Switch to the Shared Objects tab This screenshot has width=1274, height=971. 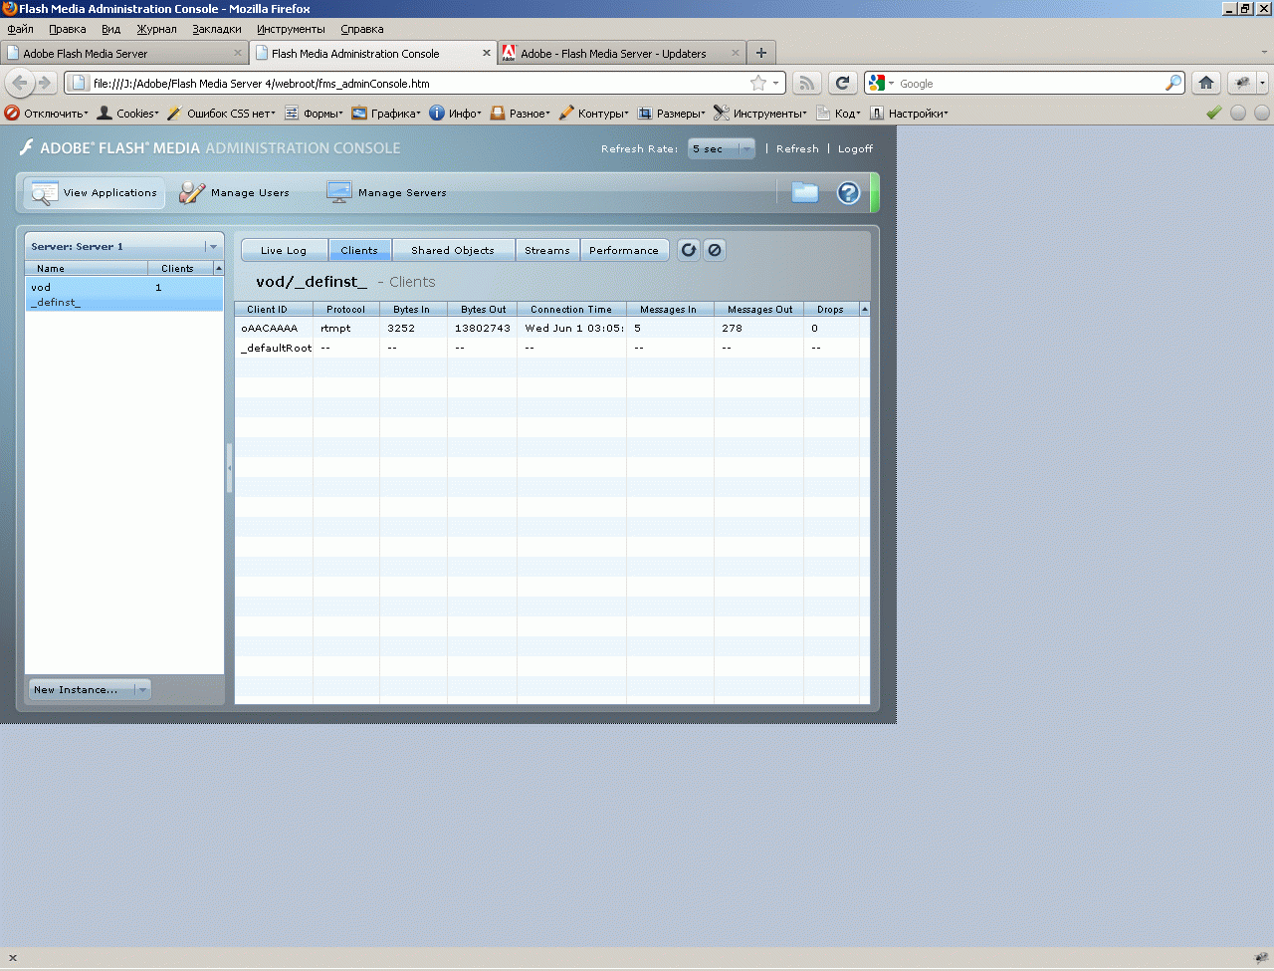pos(453,250)
